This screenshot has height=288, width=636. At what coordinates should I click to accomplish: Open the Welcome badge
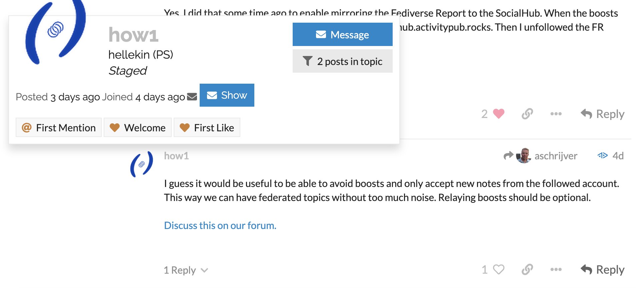point(138,127)
